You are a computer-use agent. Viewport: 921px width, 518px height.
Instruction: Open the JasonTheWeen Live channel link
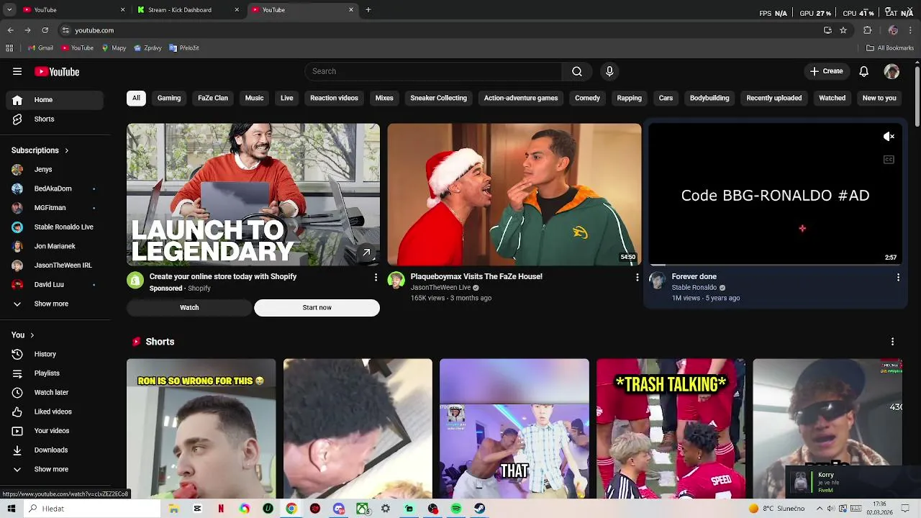coord(440,288)
